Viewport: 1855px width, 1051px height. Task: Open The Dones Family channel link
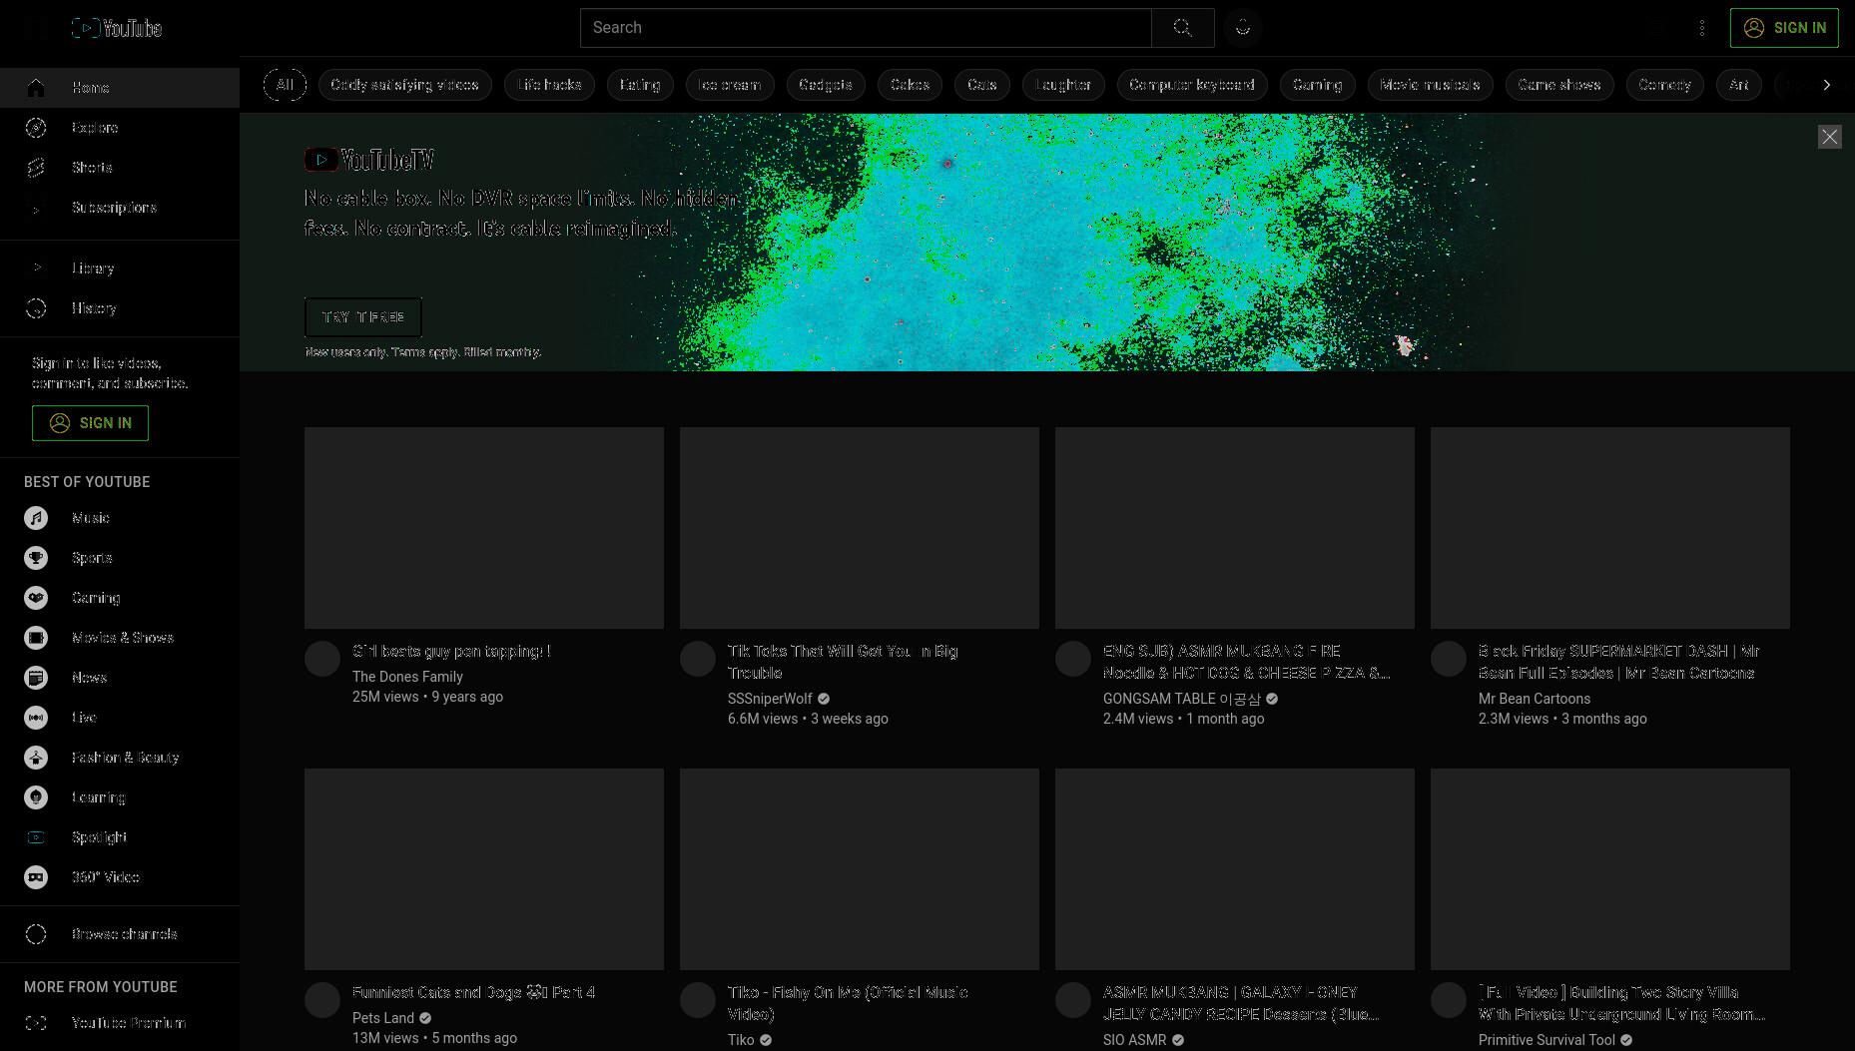point(407,677)
